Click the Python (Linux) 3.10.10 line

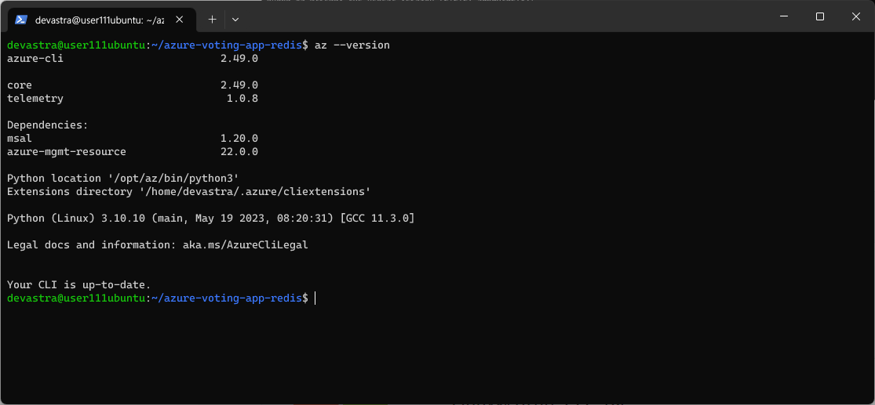[211, 219]
